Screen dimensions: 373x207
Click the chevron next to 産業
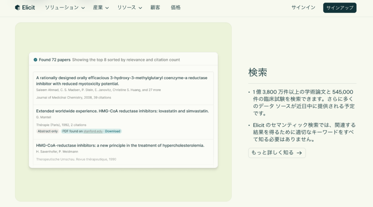coord(107,8)
